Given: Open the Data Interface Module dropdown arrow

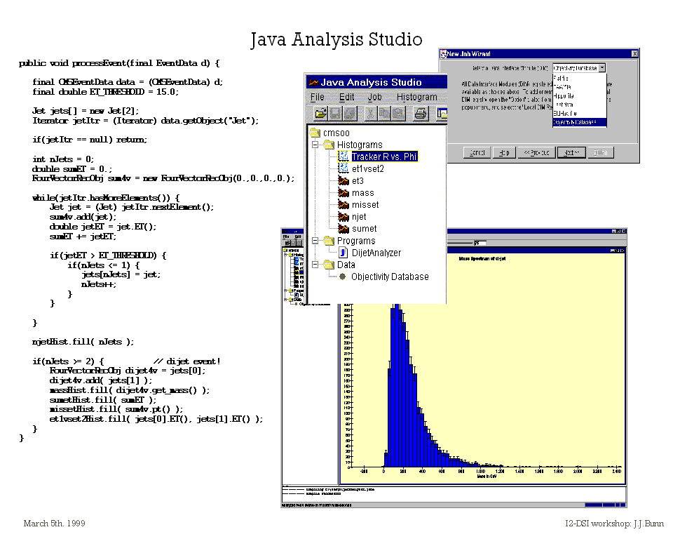Looking at the screenshot, I should click(602, 68).
